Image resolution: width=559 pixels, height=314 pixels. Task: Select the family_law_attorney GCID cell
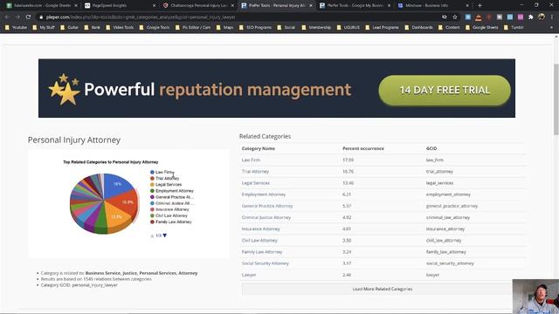point(446,252)
